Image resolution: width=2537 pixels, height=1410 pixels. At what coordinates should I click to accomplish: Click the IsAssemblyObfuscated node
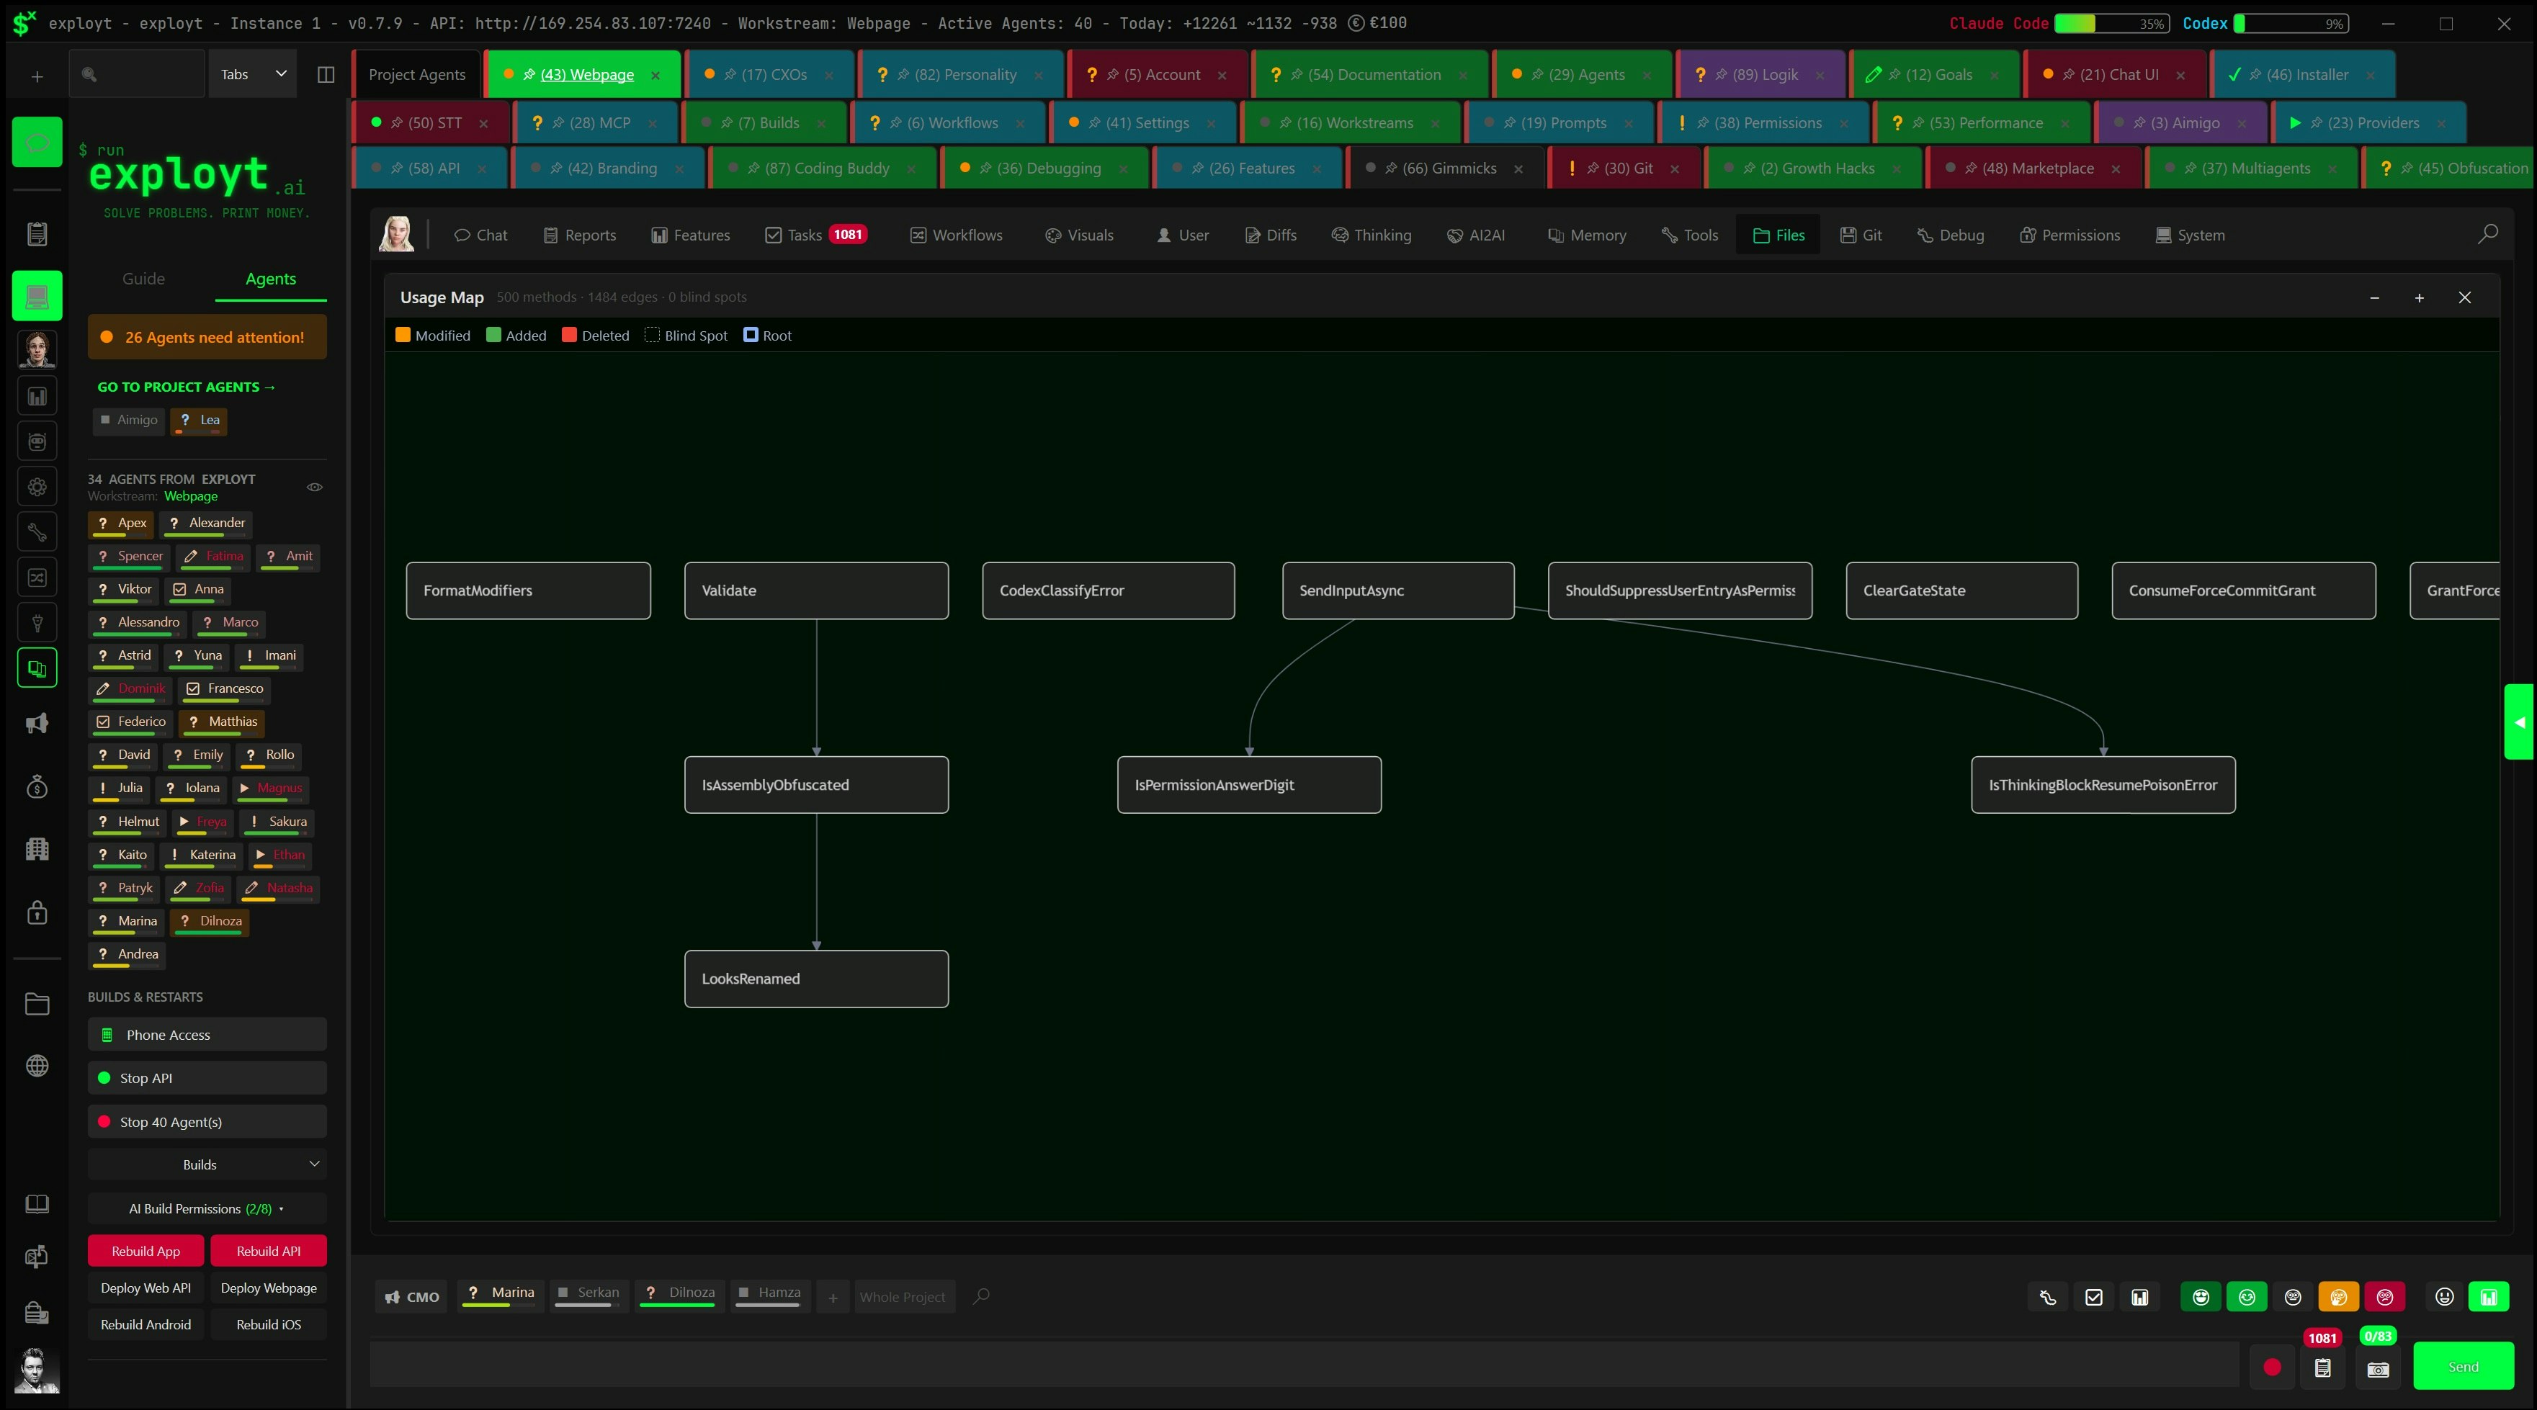coord(816,785)
